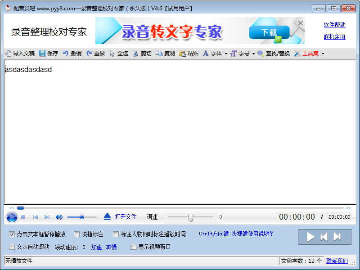The width and height of the screenshot is (360, 270).
Task: Click the stop square button
Action: 23,217
